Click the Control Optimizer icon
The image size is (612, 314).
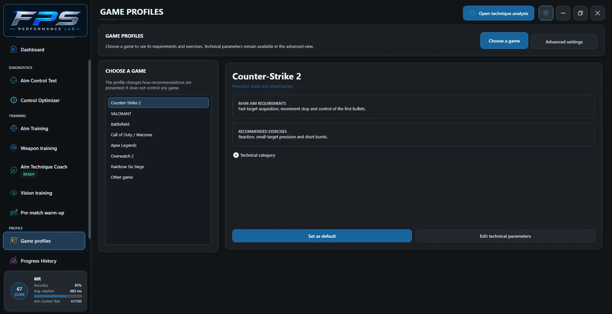click(x=13, y=100)
